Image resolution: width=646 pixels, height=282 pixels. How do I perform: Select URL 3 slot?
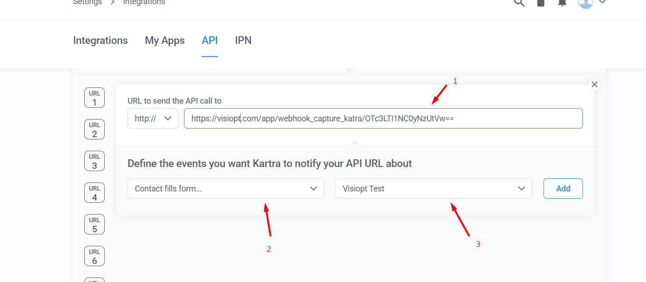click(x=94, y=161)
